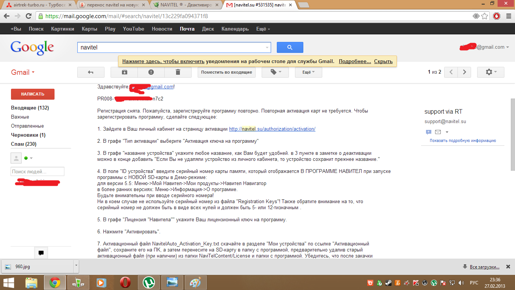
Task: Open the Labels tag dropdown
Action: pyautogui.click(x=275, y=72)
